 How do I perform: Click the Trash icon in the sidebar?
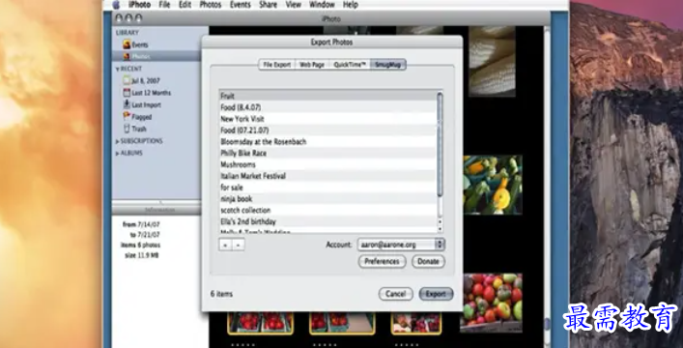(x=127, y=129)
